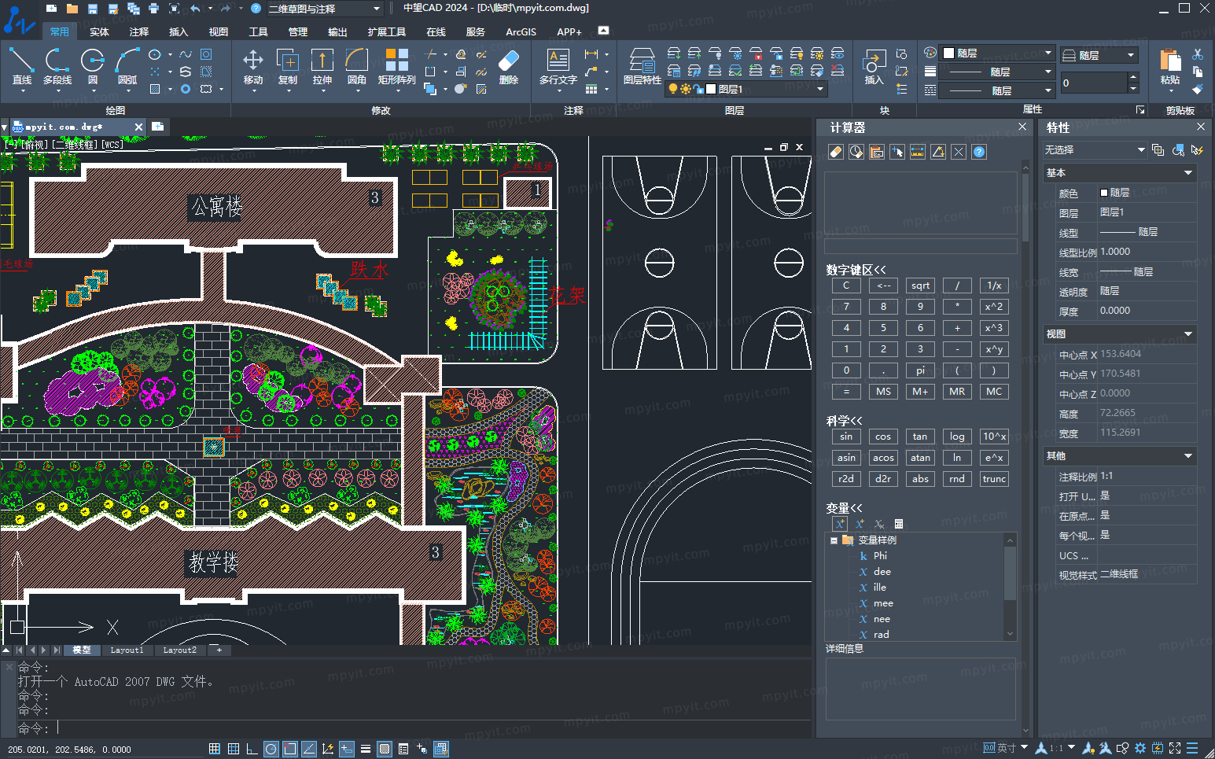Click the MS memory store button

tap(883, 392)
